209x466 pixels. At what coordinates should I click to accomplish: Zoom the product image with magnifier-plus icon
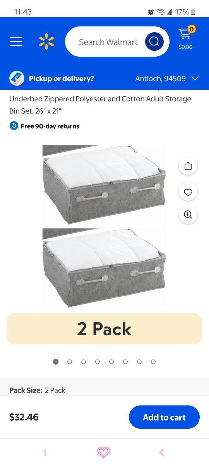188,214
